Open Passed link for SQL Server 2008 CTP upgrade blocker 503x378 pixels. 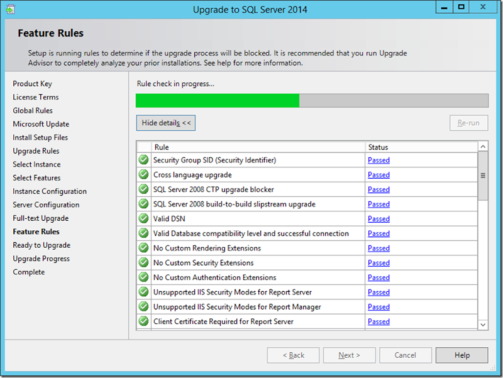click(x=379, y=189)
